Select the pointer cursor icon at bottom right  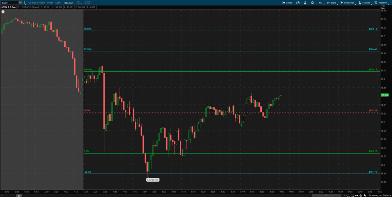(365, 195)
